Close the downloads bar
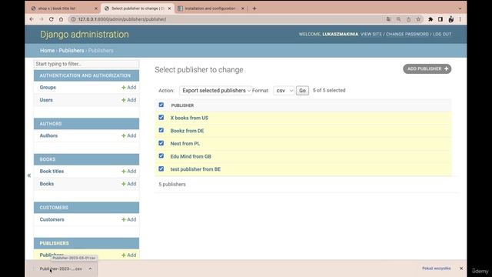 tap(461, 269)
